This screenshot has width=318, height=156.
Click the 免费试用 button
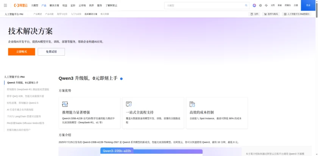[x=51, y=52]
